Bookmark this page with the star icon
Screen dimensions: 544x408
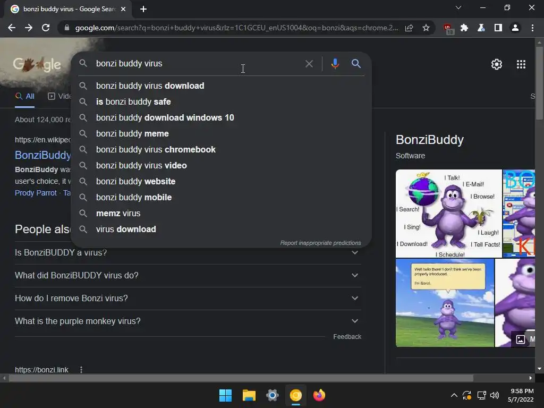(x=426, y=28)
